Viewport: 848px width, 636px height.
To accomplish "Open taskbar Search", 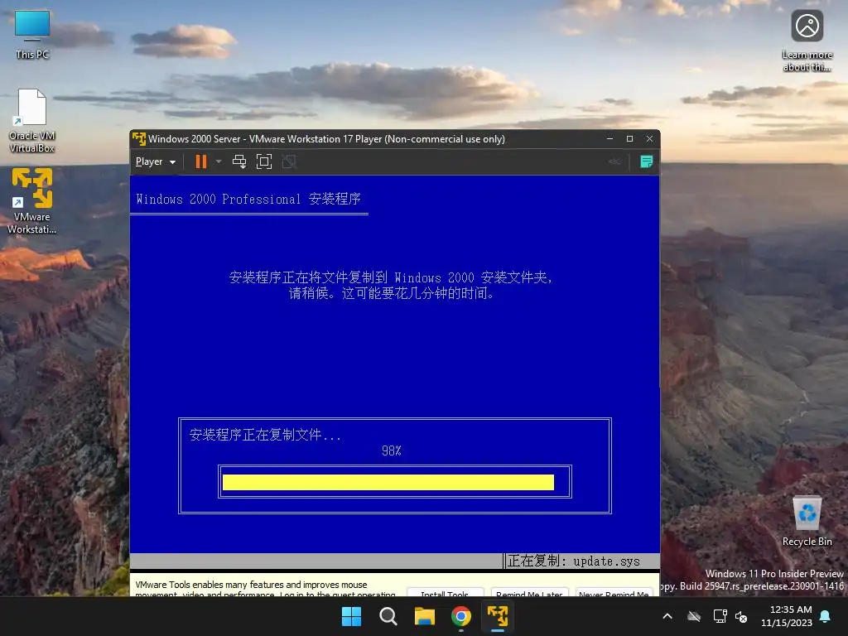I will 388,616.
